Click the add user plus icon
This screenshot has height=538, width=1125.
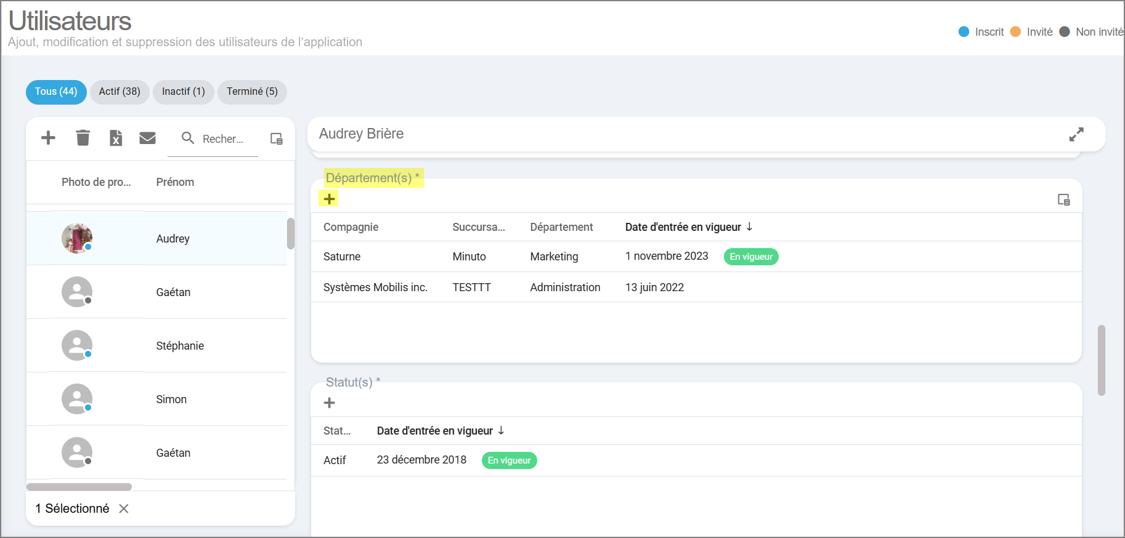click(x=48, y=138)
